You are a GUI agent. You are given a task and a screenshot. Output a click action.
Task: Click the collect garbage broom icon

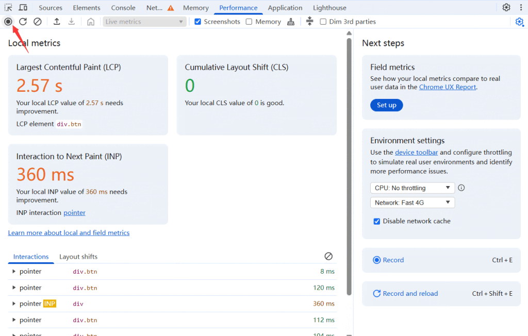coord(291,22)
